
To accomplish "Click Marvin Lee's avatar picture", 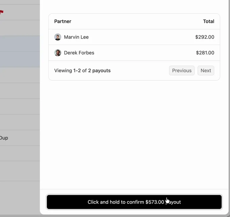I will (x=58, y=37).
